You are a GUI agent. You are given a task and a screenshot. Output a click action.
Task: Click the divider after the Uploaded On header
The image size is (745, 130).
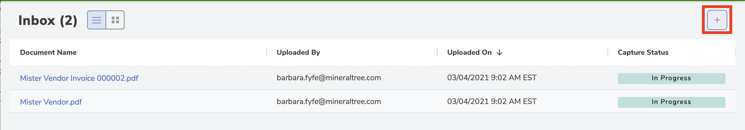(x=608, y=53)
